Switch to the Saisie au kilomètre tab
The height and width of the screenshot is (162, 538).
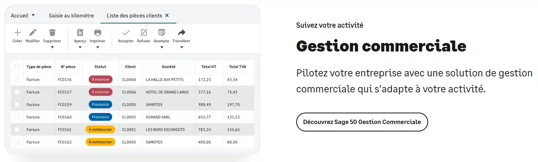(71, 16)
